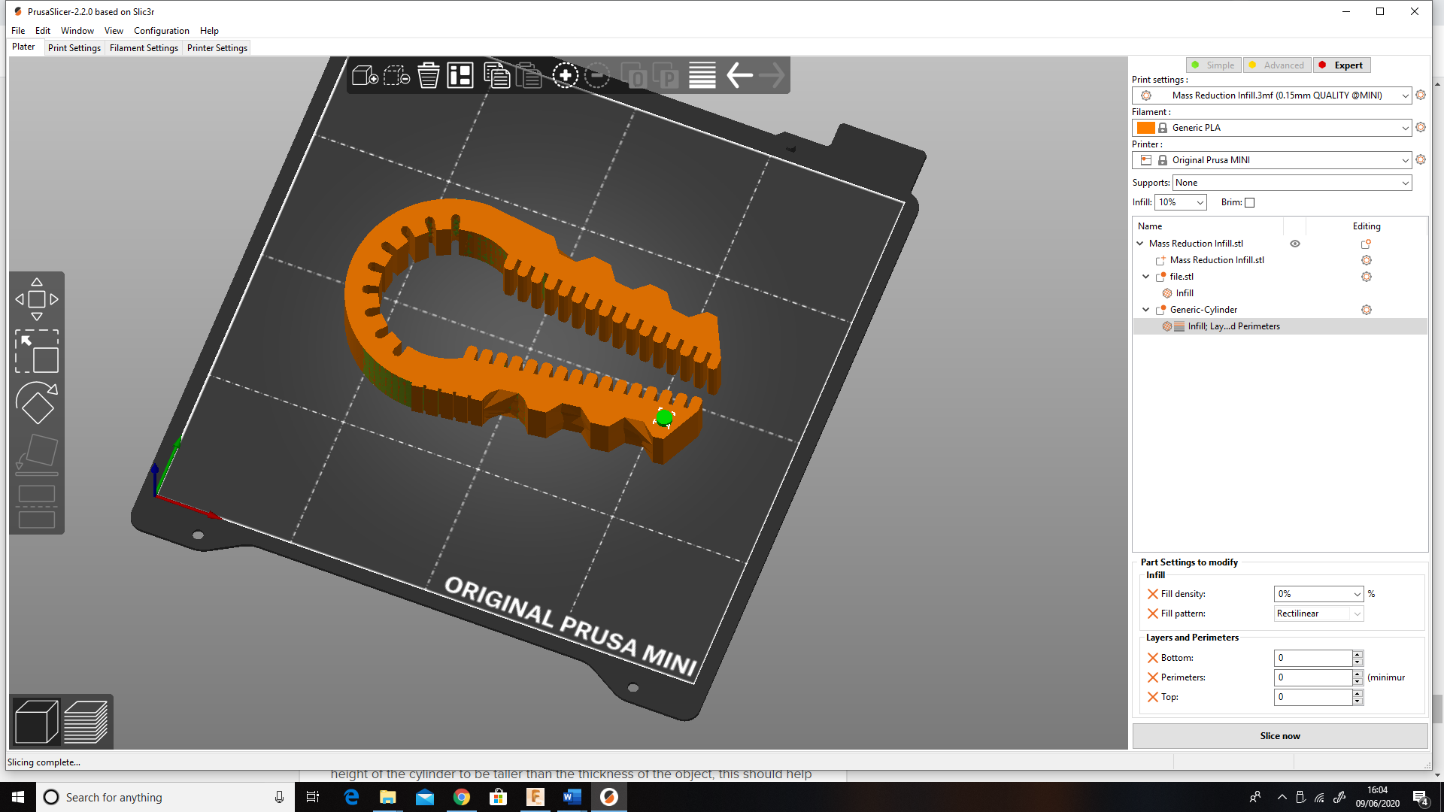Click the Delete all trash bin icon
This screenshot has height=812, width=1444.
[x=428, y=75]
